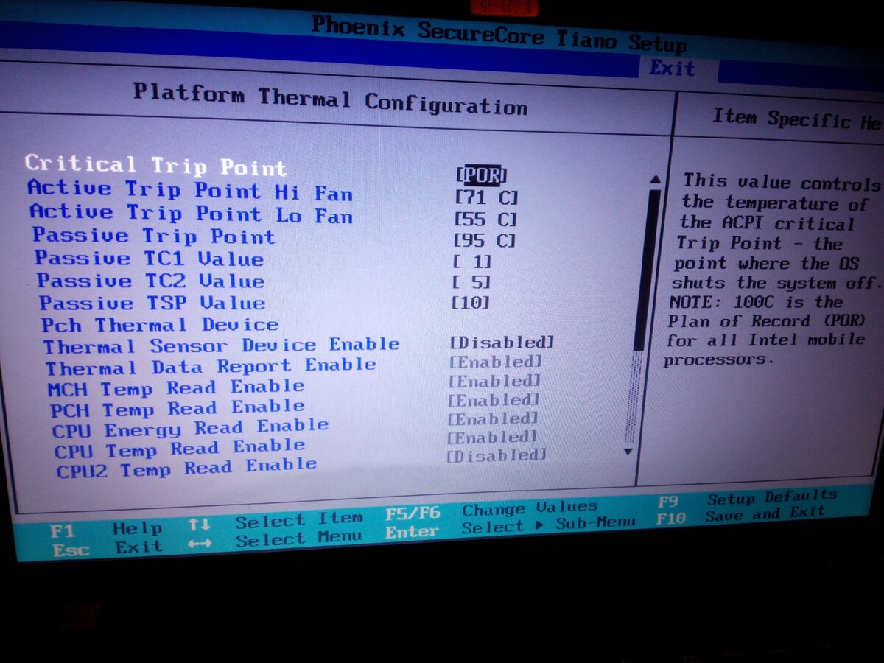
Task: Click Esc Exit in footer
Action: (108, 548)
